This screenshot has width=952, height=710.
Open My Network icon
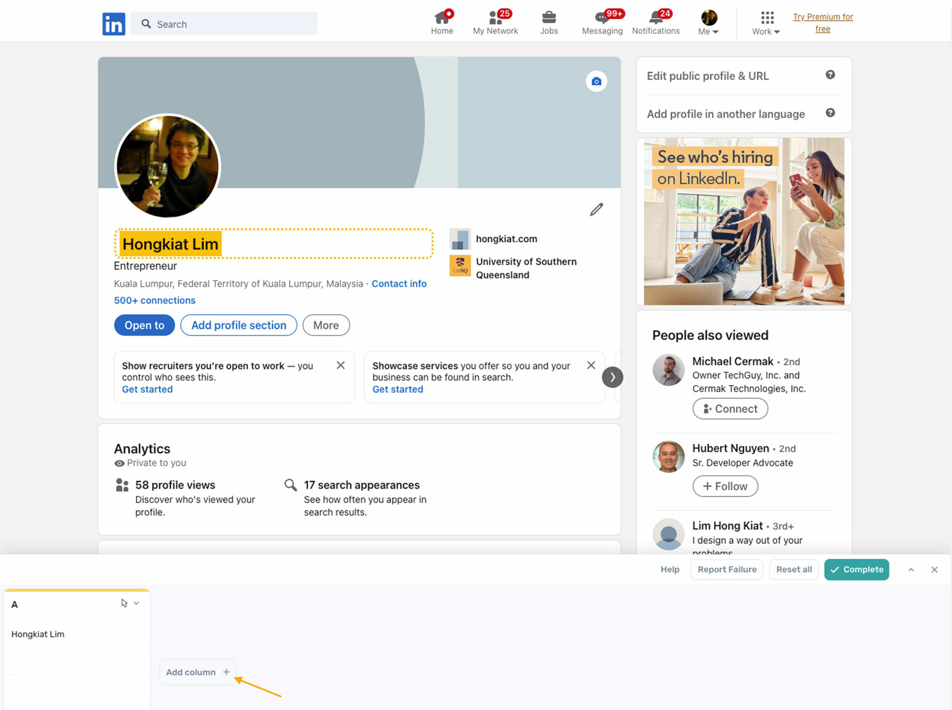point(496,23)
